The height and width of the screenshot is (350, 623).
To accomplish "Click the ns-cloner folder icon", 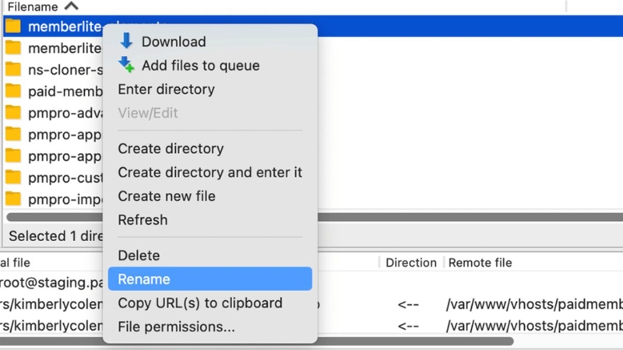I will coord(13,69).
